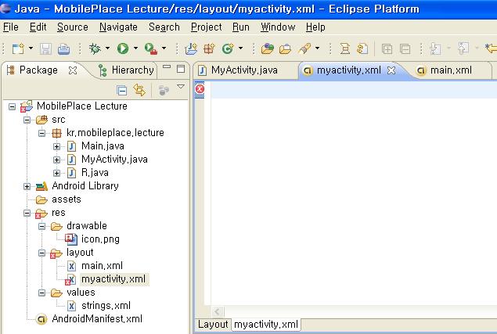This screenshot has width=497, height=334.
Task: Open the dropdown next to New icon
Action: pyautogui.click(x=31, y=48)
